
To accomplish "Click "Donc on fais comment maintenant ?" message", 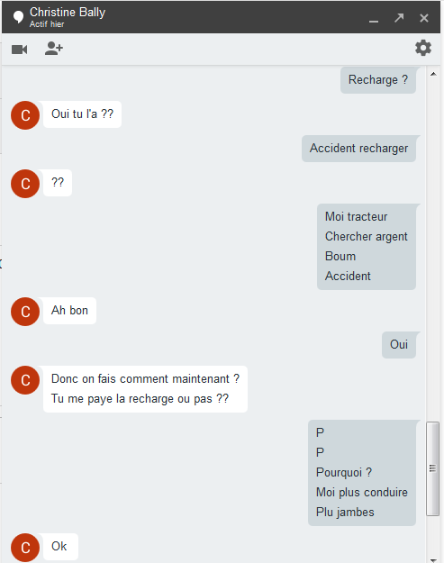I will (145, 379).
